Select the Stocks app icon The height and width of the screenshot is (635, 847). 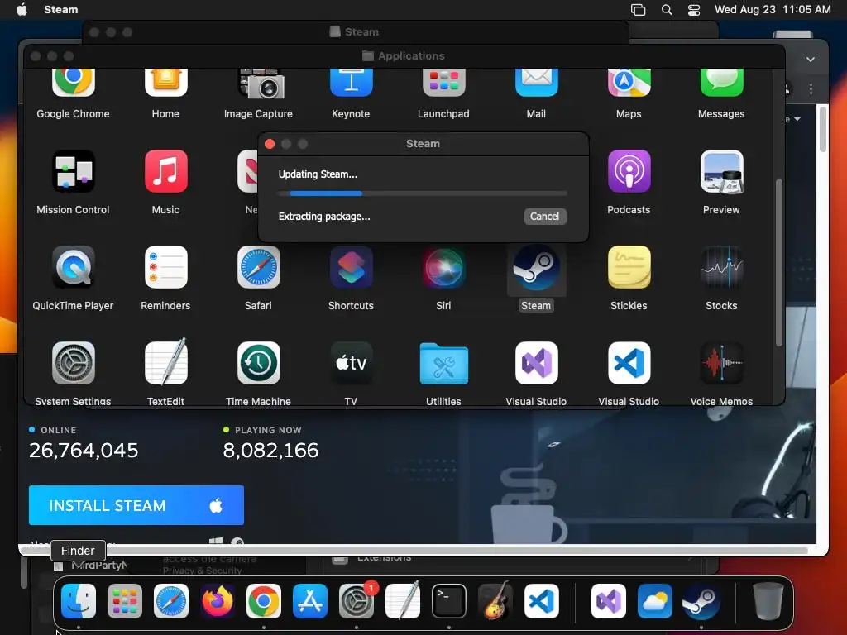pos(721,267)
